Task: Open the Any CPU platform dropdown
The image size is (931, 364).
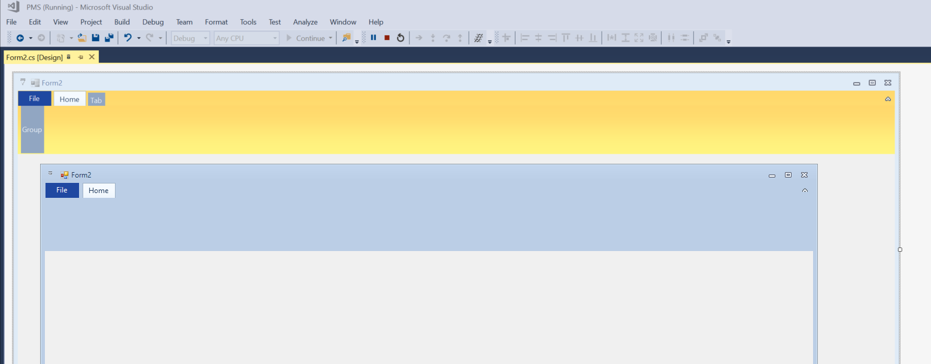Action: [x=247, y=38]
